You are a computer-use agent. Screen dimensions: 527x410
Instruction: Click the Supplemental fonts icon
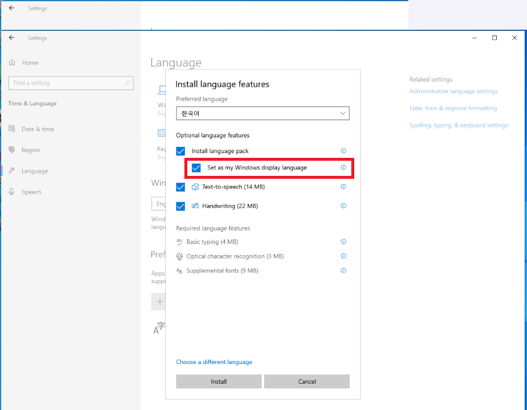(x=180, y=271)
